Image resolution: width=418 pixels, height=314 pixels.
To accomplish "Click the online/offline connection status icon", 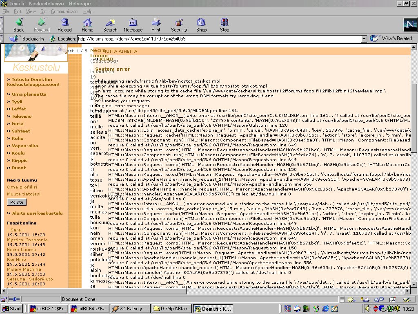I will 14,299.
